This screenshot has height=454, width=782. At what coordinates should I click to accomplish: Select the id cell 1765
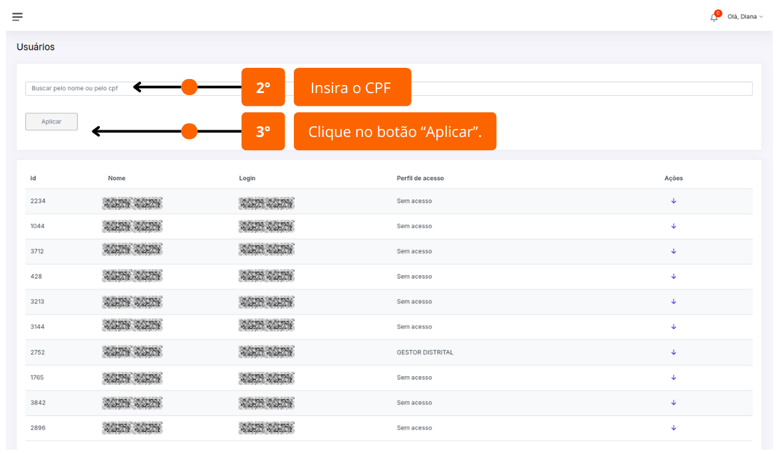(37, 378)
